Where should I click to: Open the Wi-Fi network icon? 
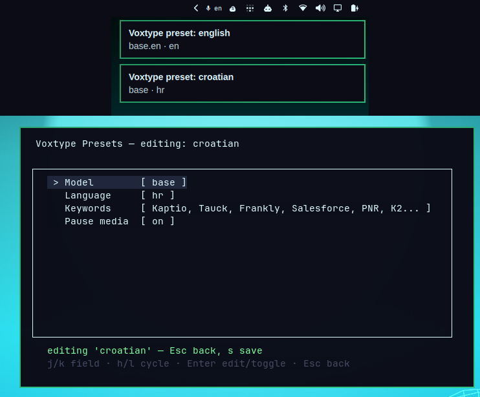(x=303, y=8)
